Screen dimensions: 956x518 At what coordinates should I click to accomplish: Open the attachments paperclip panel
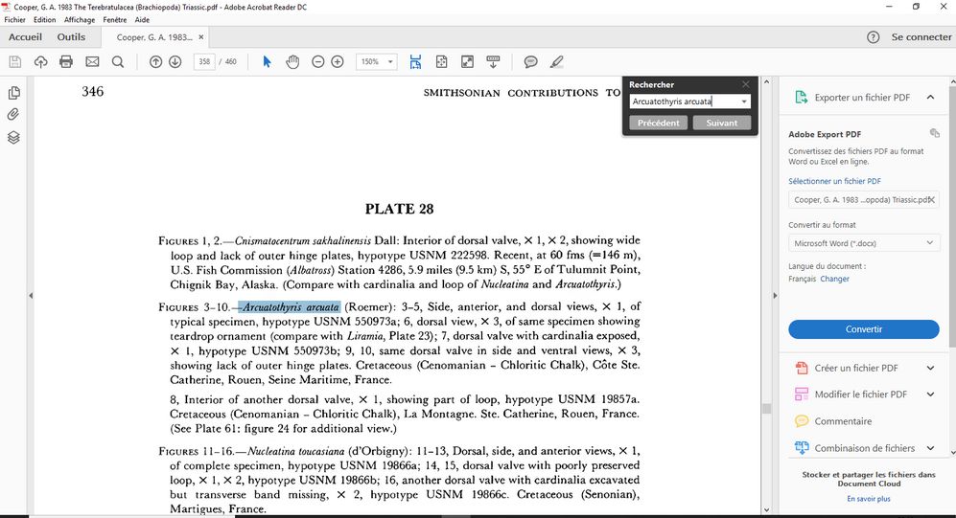(13, 115)
